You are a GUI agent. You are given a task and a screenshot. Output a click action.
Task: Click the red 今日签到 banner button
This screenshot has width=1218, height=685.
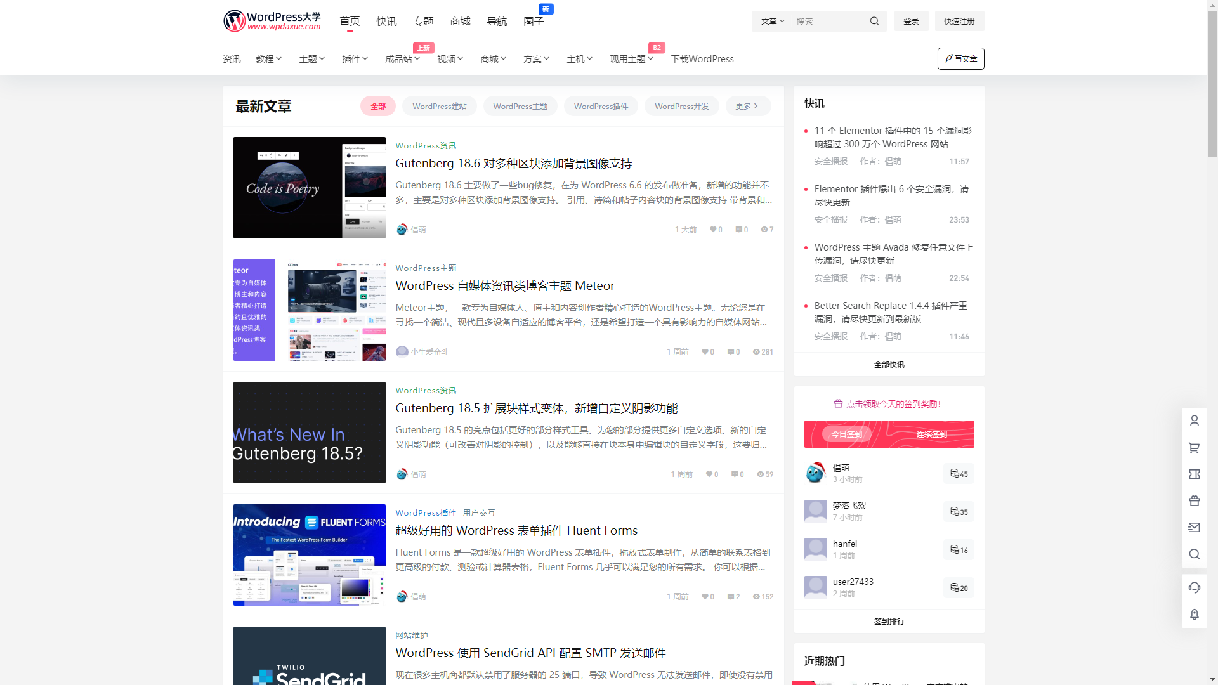coord(847,434)
